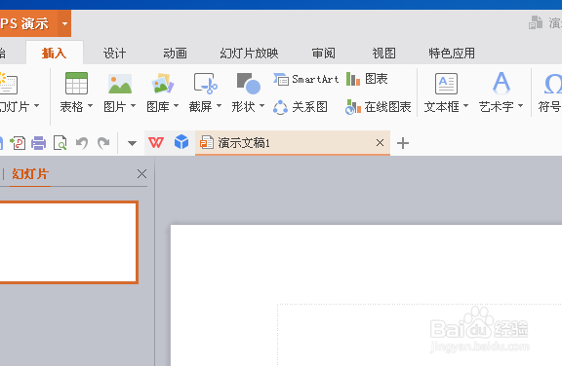
Task: Click the 表格 table icon
Action: pos(76,84)
